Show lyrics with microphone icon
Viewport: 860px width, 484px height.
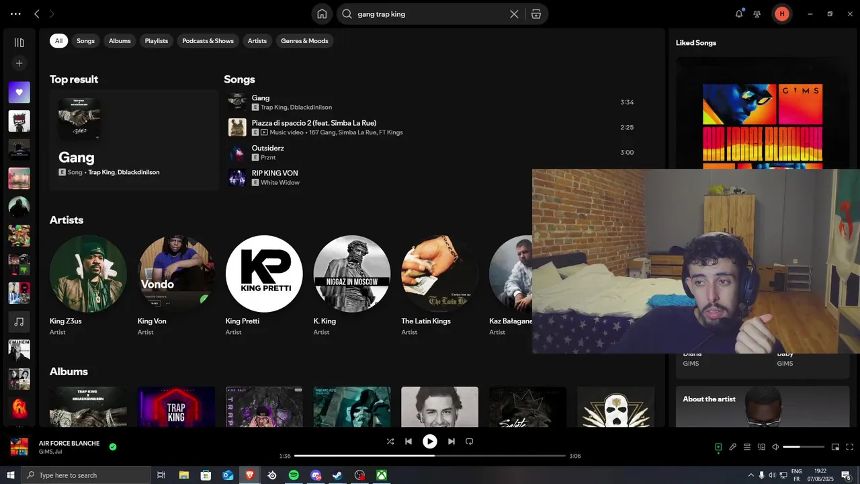[x=733, y=447]
